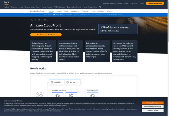Screen dimensions: 169x116
Task: Open the Resources dropdown in CloudFront nav
Action: [85, 11]
